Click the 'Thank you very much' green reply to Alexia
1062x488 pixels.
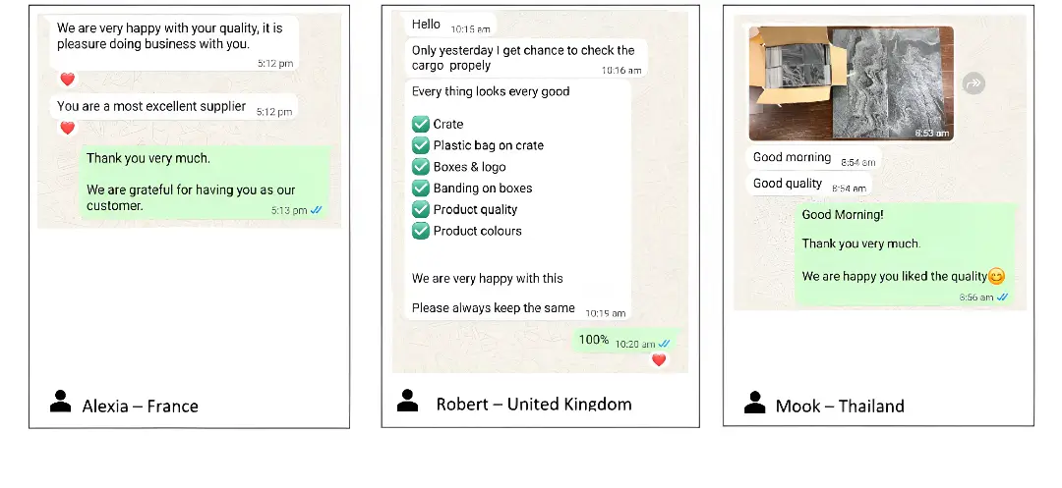point(206,183)
